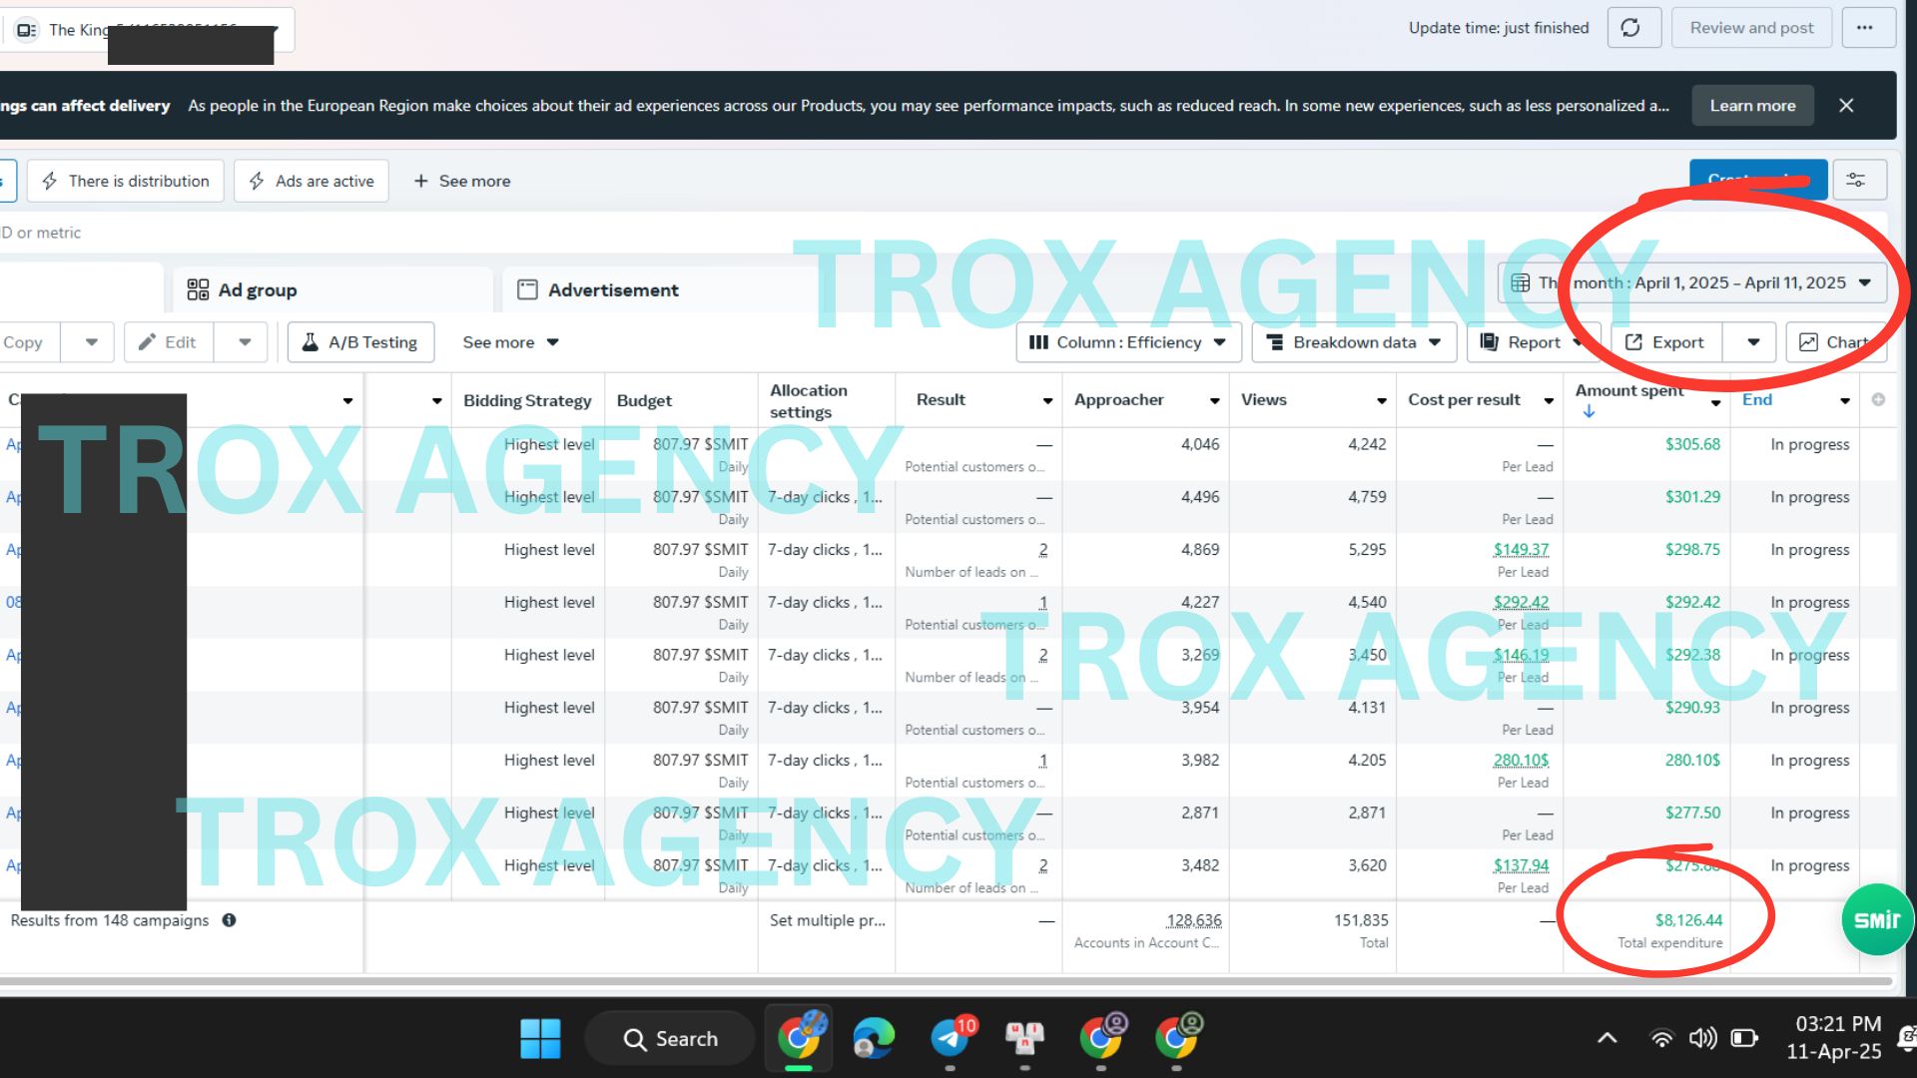This screenshot has width=1917, height=1078.
Task: Click the Breakdown data icon
Action: (x=1275, y=342)
